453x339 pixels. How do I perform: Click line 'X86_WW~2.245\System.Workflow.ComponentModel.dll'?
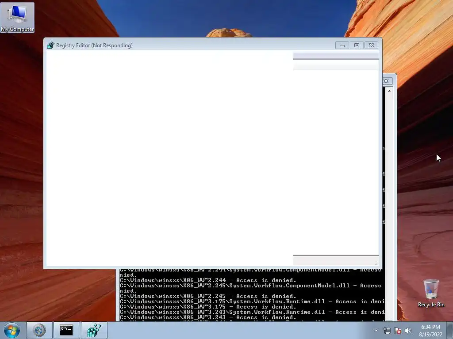click(250, 286)
